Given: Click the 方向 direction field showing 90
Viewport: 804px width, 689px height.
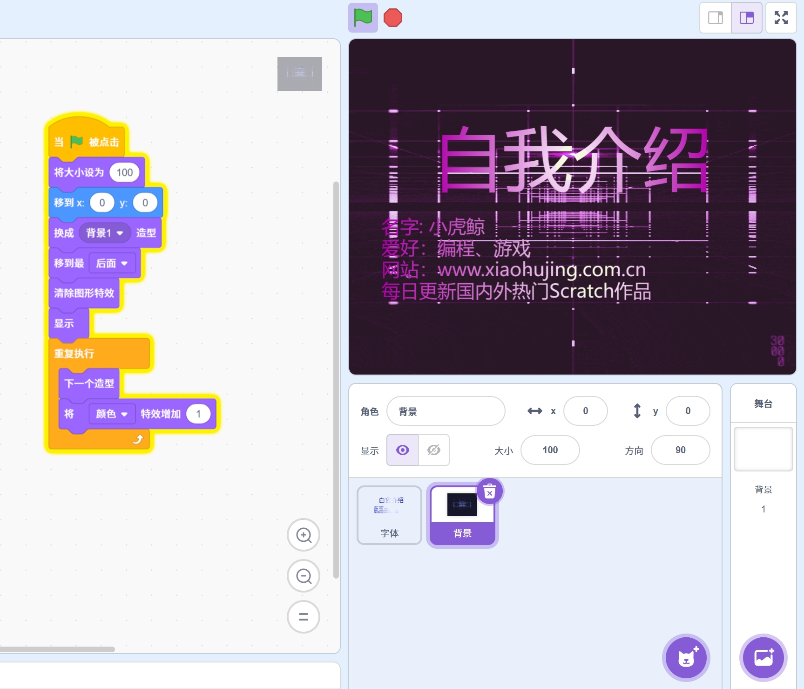Looking at the screenshot, I should (x=680, y=450).
